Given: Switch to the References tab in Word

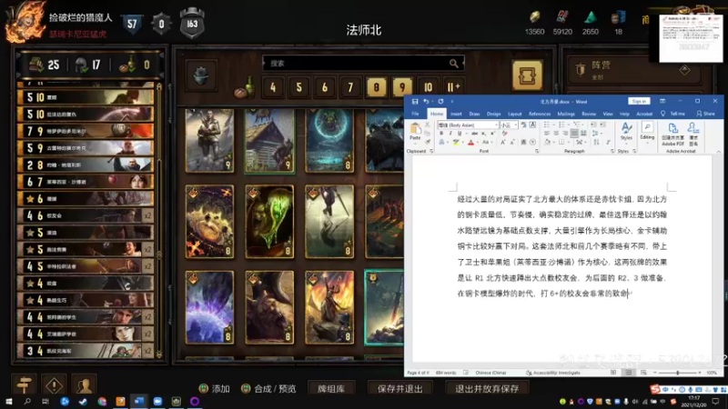Looking at the screenshot, I should point(540,114).
